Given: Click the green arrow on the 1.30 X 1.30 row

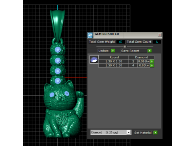Looking at the screenshot, I should [152, 62].
